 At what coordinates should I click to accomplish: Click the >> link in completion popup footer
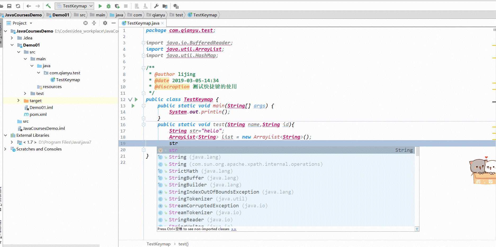234,229
